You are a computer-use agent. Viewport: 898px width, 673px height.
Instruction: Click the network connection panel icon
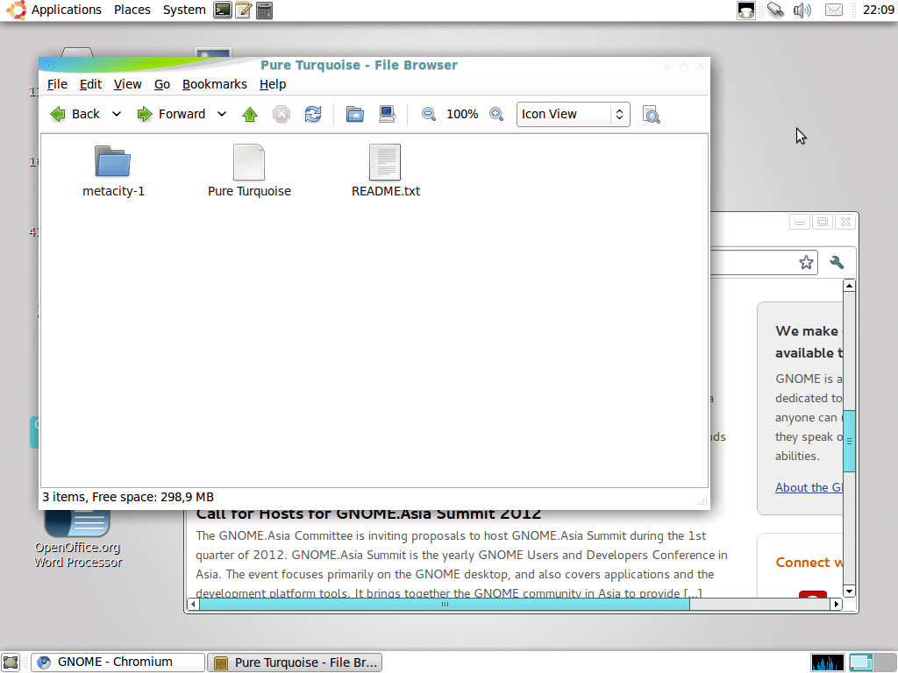tap(775, 10)
